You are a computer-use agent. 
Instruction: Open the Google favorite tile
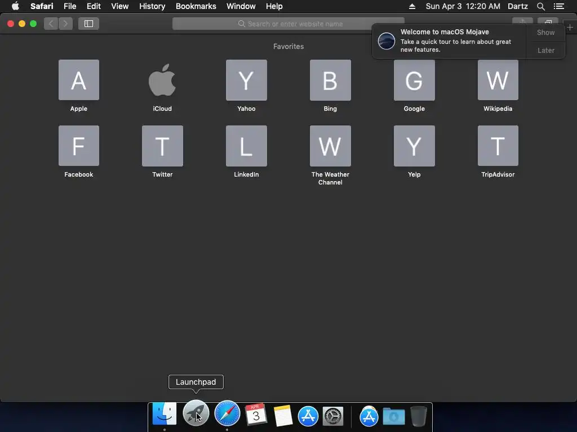(414, 80)
